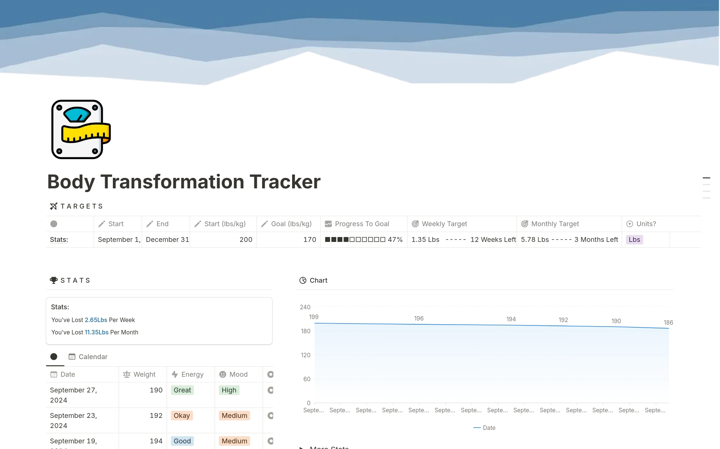Select the black dot view tab

[54, 357]
